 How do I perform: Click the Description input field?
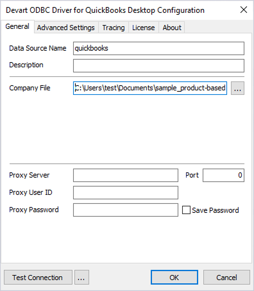158,65
